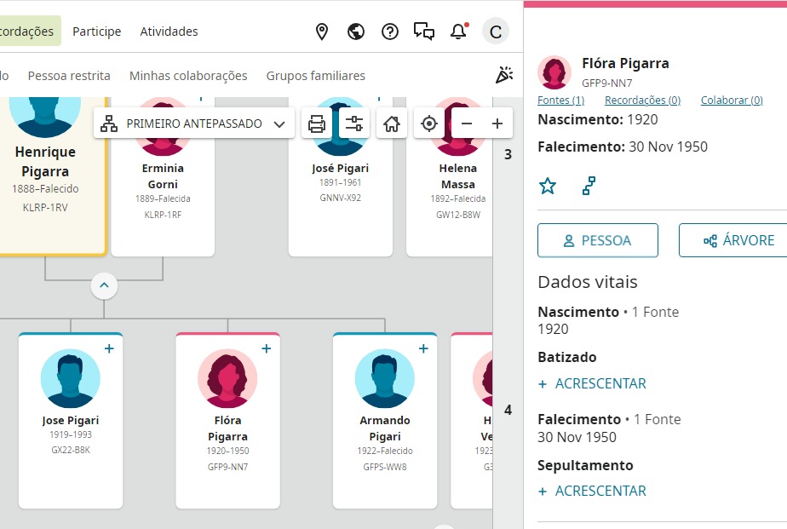Click plus on Flóra Pigarra card

266,348
